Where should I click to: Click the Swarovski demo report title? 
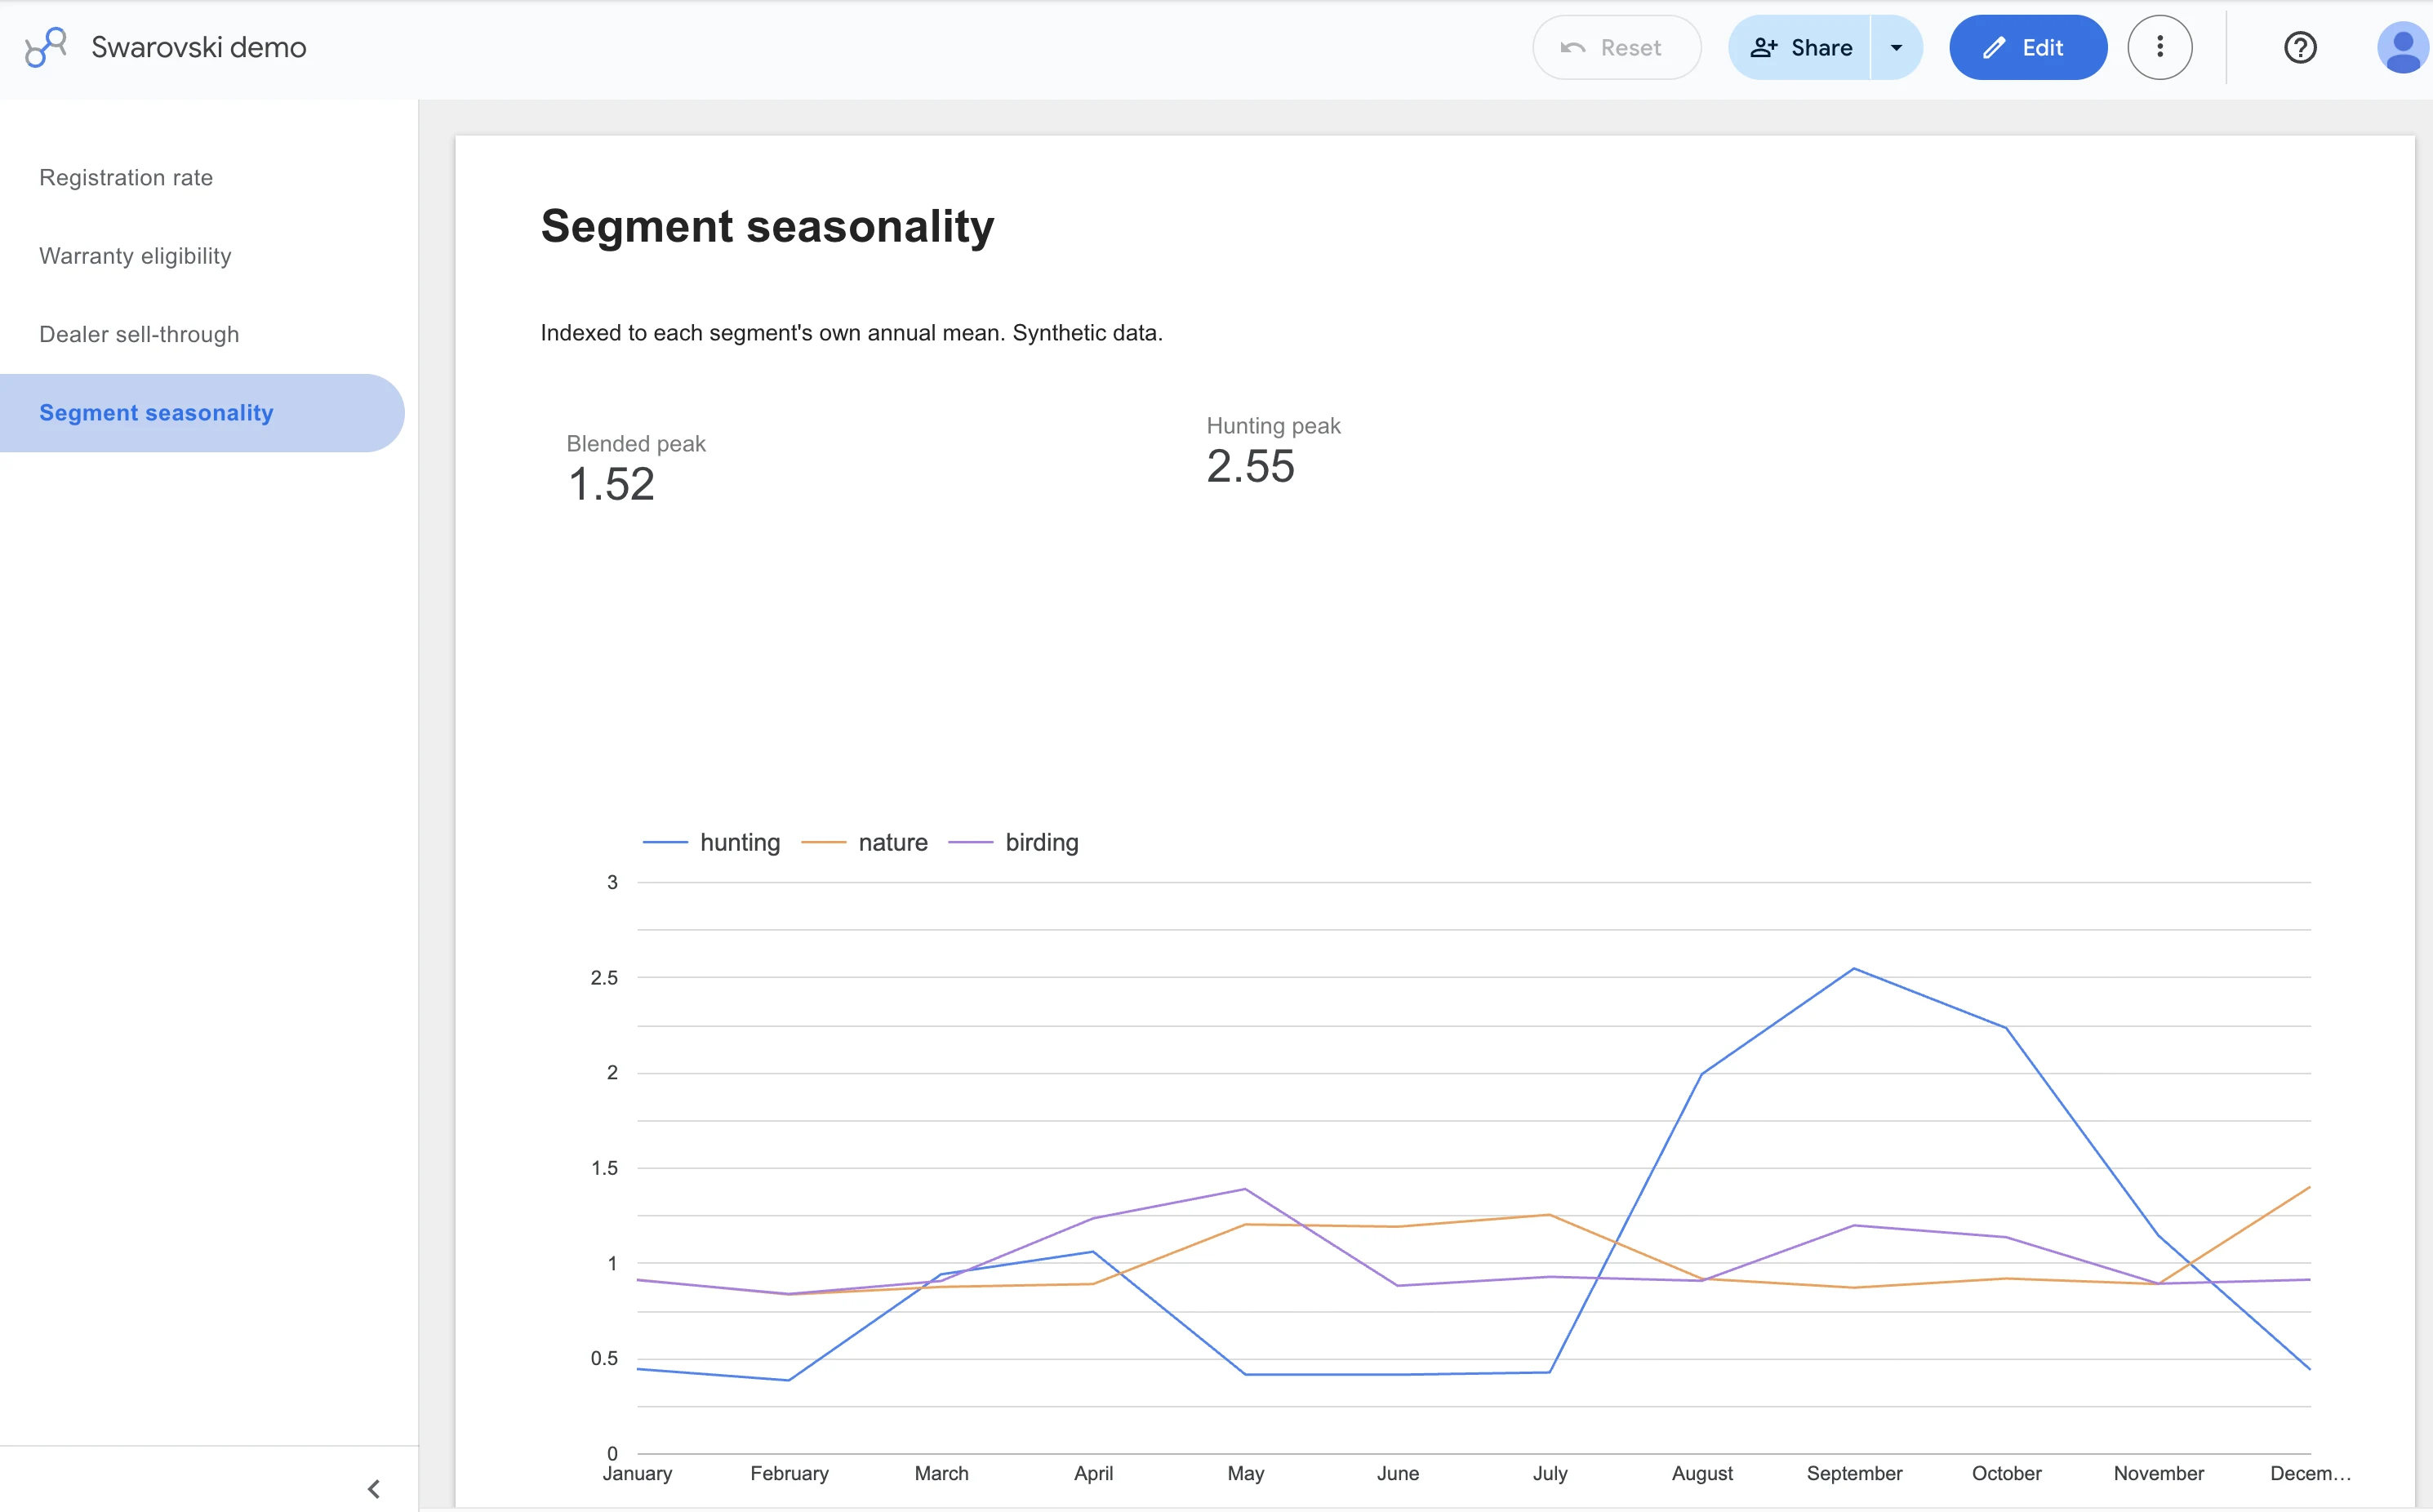[199, 47]
